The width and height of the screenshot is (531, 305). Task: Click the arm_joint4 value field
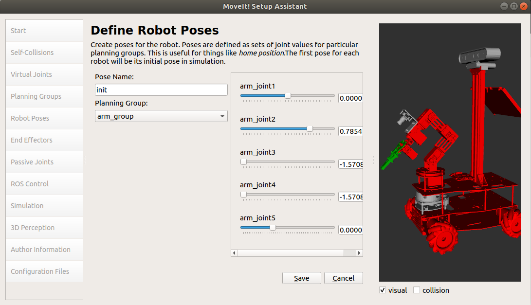click(350, 197)
